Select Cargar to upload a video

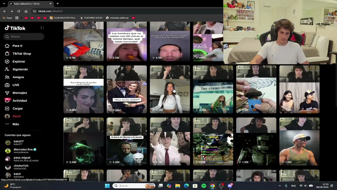14,108
